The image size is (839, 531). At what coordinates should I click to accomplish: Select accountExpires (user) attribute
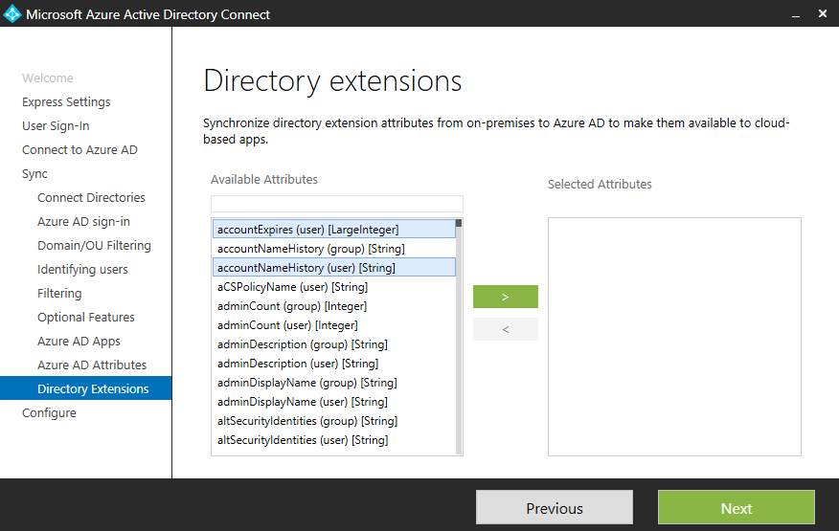(x=307, y=230)
